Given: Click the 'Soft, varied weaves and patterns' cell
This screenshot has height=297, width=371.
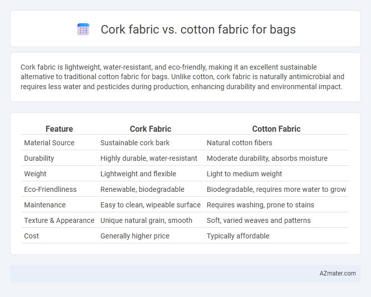Looking at the screenshot, I should click(259, 220).
